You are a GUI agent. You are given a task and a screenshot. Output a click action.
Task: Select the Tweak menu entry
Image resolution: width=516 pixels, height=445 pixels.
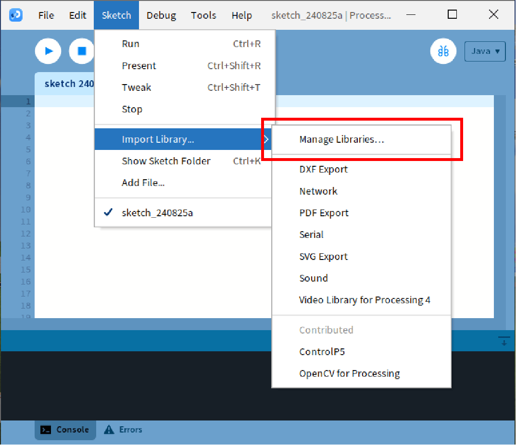pyautogui.click(x=185, y=87)
